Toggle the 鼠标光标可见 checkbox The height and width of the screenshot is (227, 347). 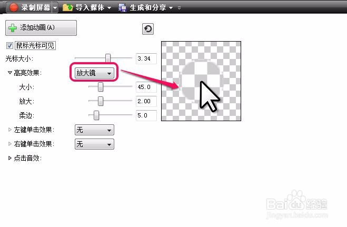[x=9, y=46]
